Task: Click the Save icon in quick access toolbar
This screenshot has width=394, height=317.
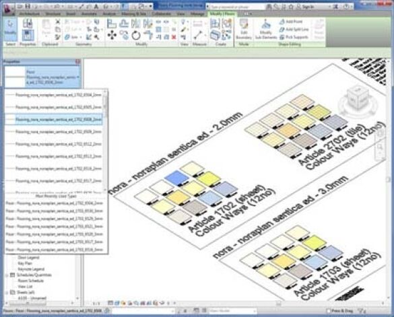Action: [x=28, y=6]
